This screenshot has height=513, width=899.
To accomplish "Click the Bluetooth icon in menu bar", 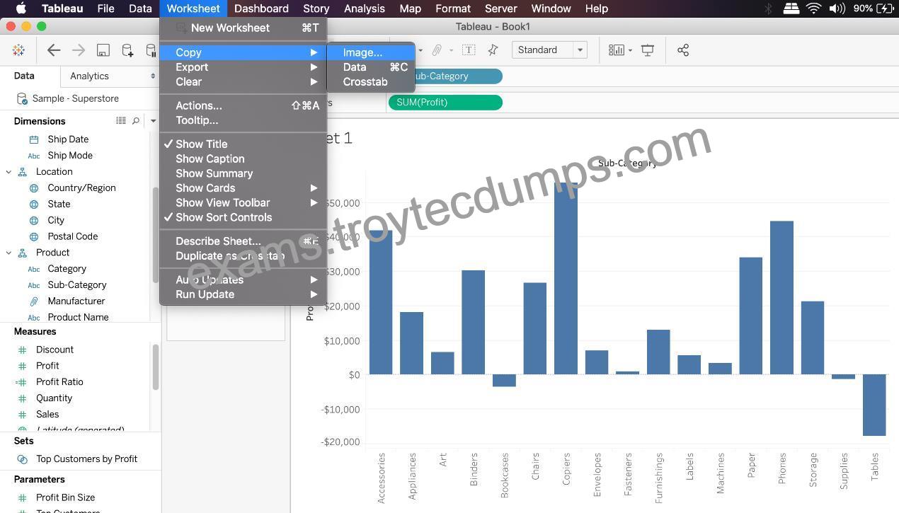I will pos(769,8).
